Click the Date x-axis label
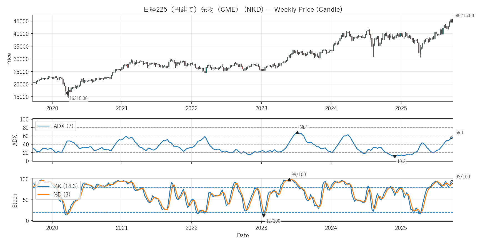 tap(243, 235)
